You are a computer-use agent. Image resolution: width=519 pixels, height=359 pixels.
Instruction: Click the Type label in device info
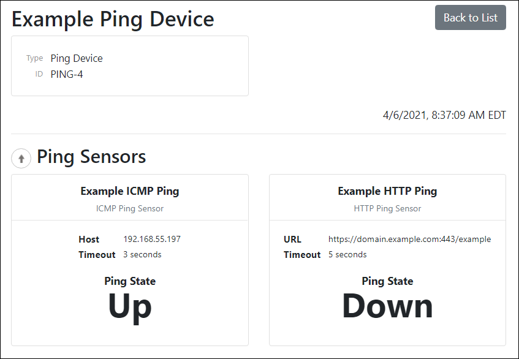[x=34, y=59]
